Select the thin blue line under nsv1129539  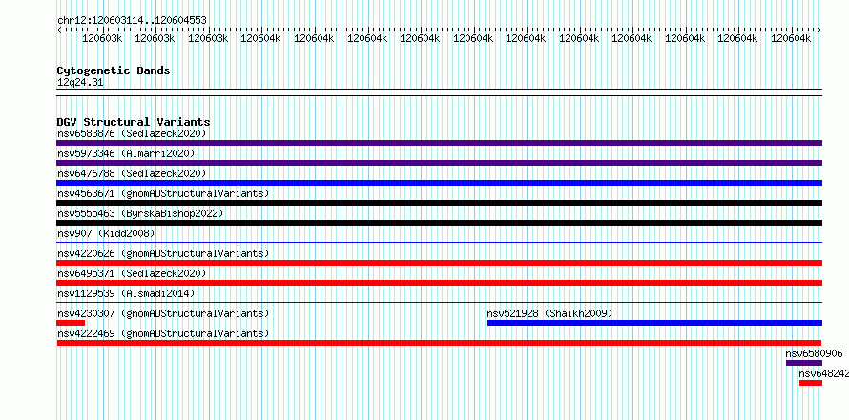439,303
